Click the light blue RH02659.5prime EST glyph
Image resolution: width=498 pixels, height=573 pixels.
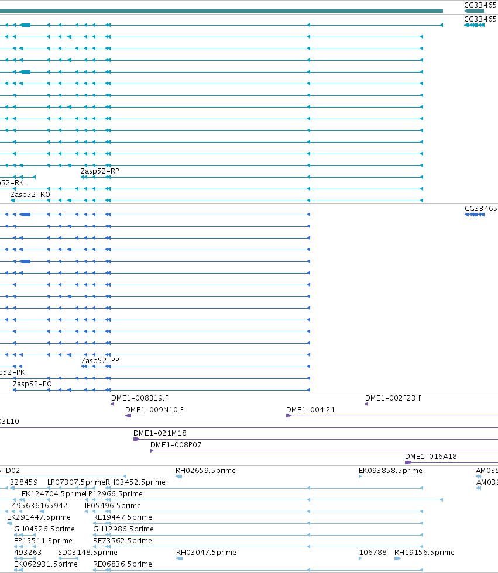pos(179,477)
